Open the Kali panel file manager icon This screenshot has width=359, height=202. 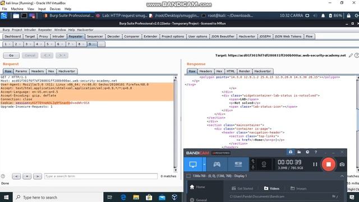[16, 16]
